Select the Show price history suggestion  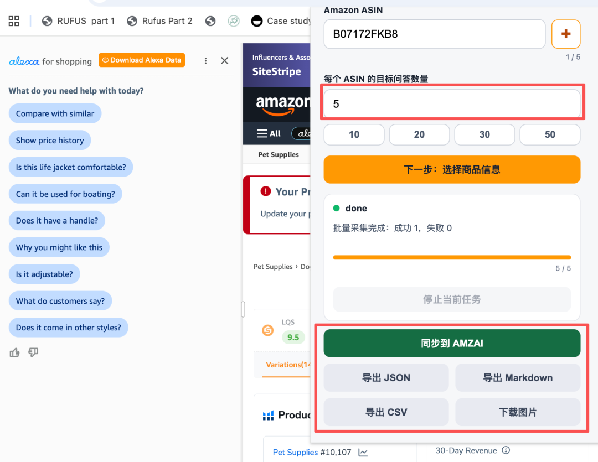coord(50,141)
